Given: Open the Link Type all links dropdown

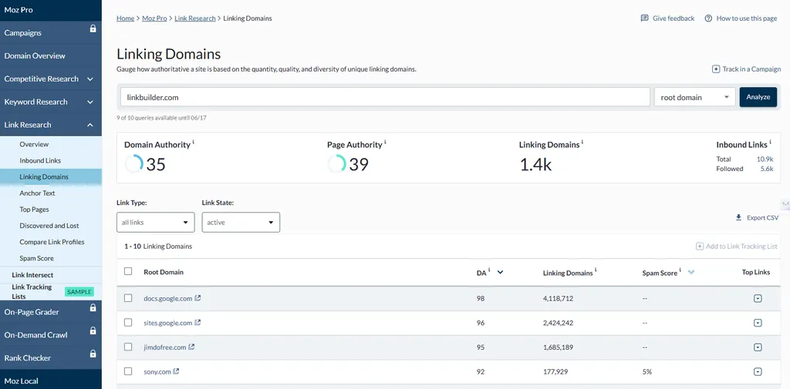Looking at the screenshot, I should [155, 222].
